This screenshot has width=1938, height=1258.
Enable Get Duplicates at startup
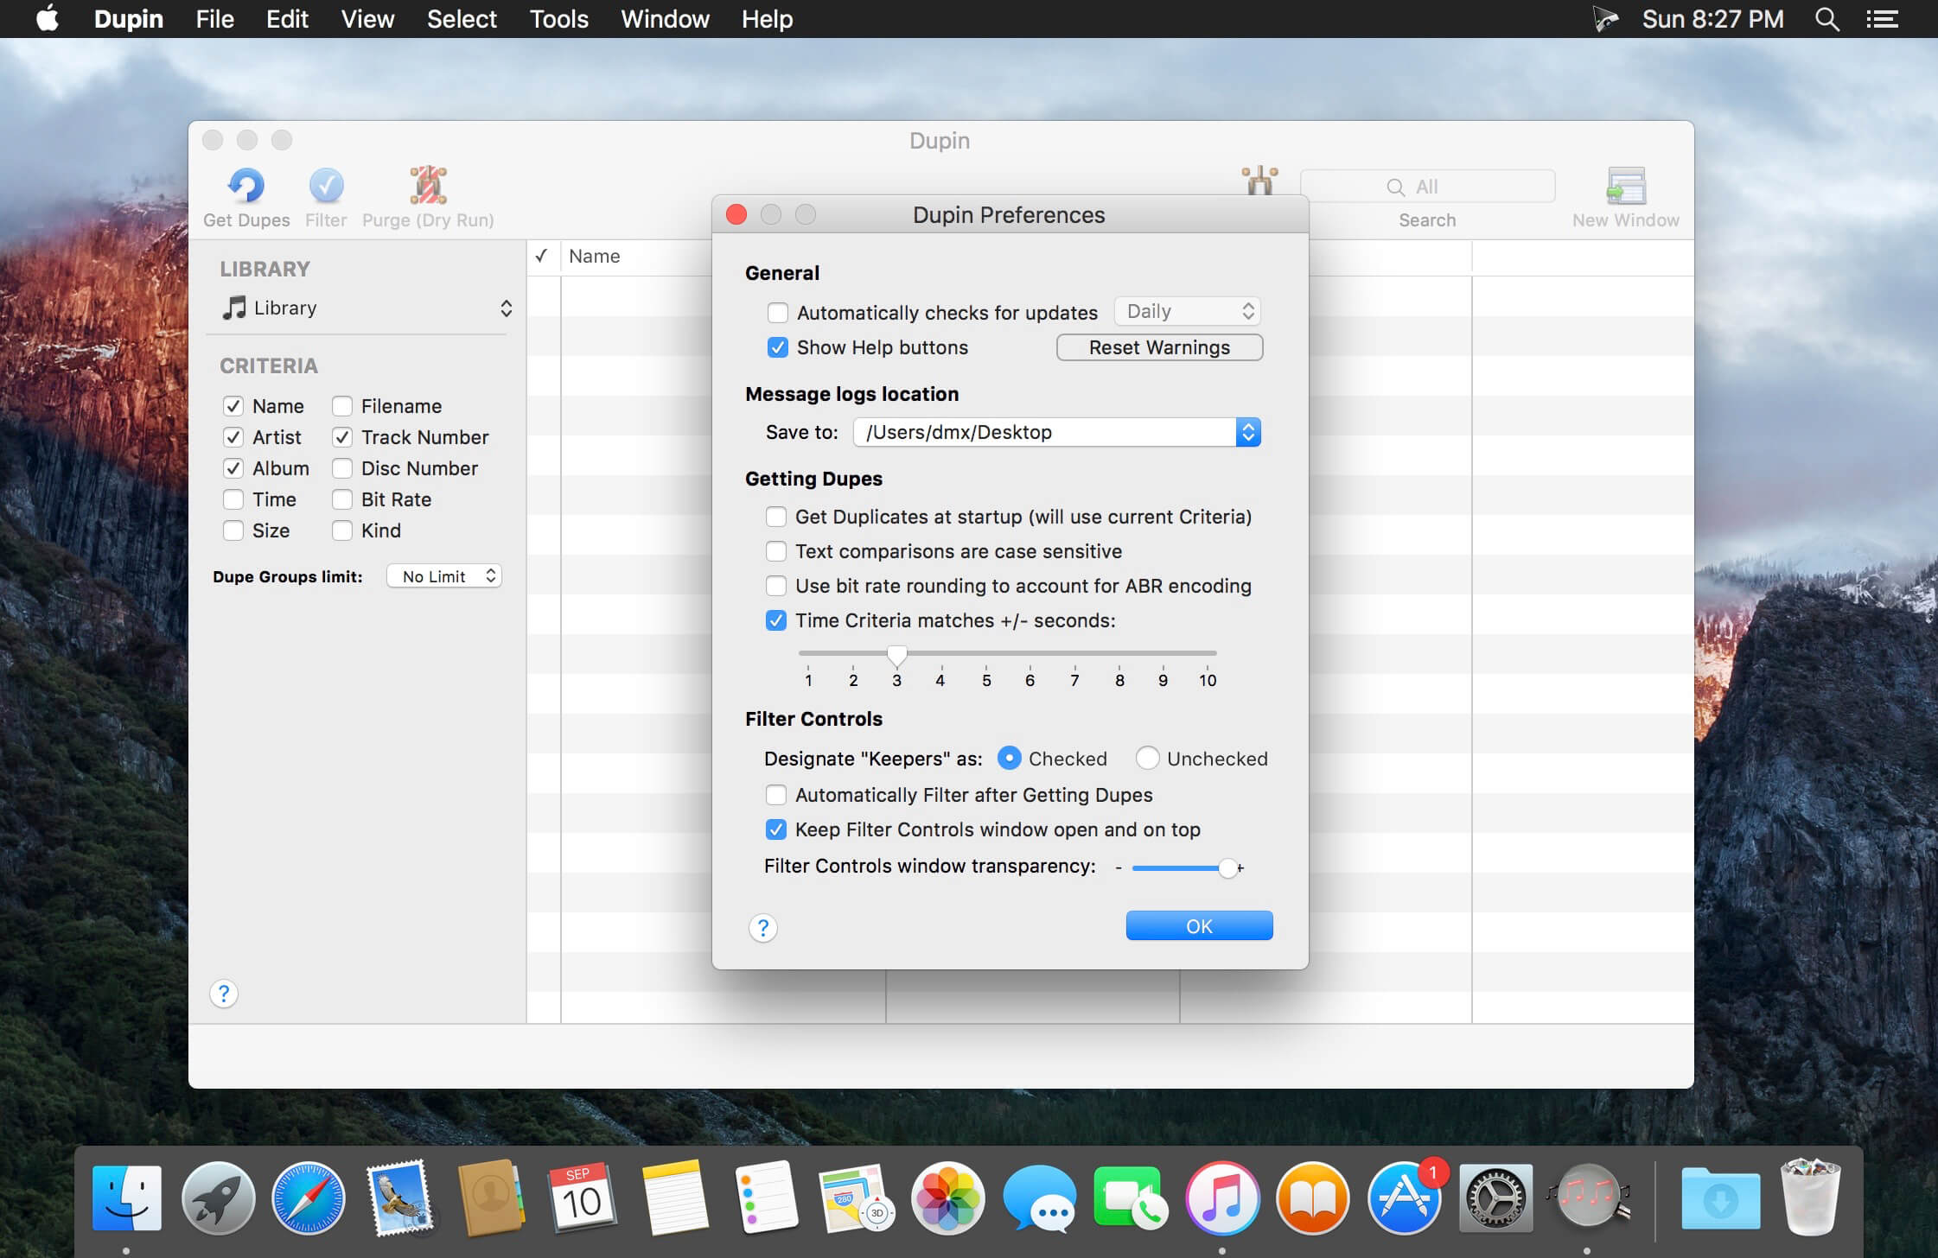click(776, 517)
